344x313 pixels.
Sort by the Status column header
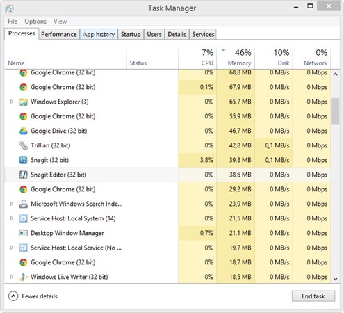pos(152,58)
